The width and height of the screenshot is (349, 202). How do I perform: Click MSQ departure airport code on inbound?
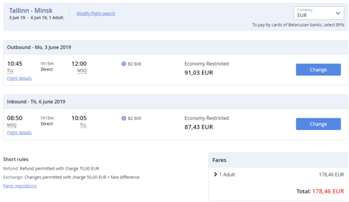pos(12,125)
